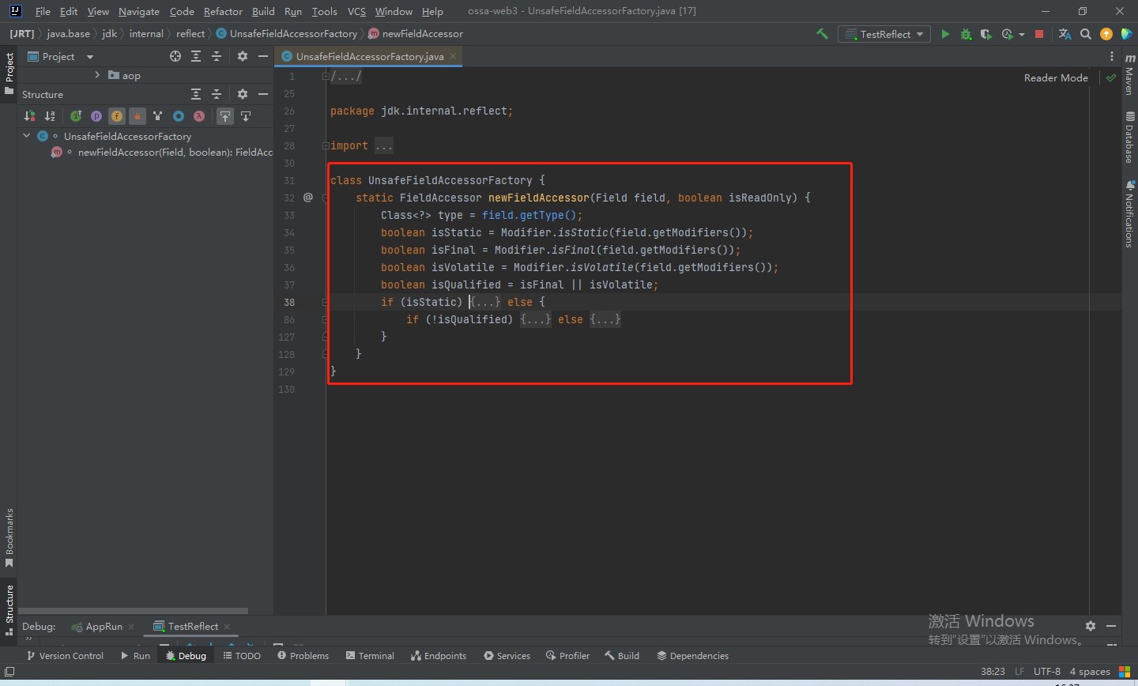The image size is (1138, 686).
Task: Close the UnsafeFieldAccessorFactory.java tab
Action: tap(453, 56)
